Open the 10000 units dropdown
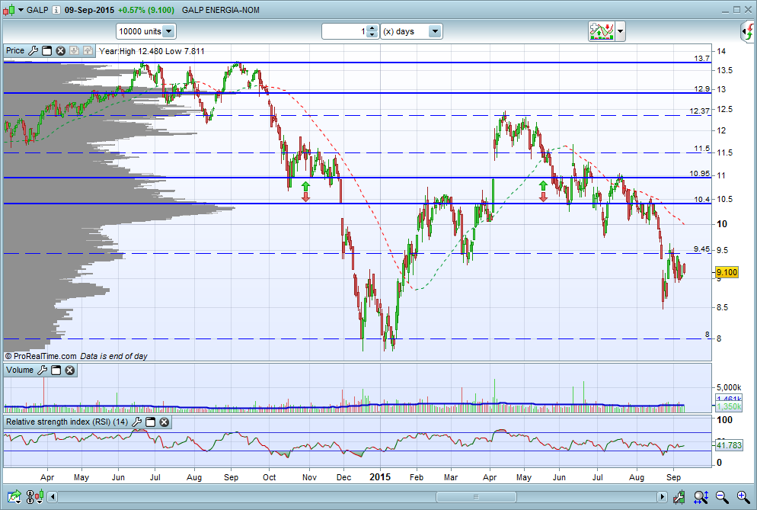 [x=145, y=31]
